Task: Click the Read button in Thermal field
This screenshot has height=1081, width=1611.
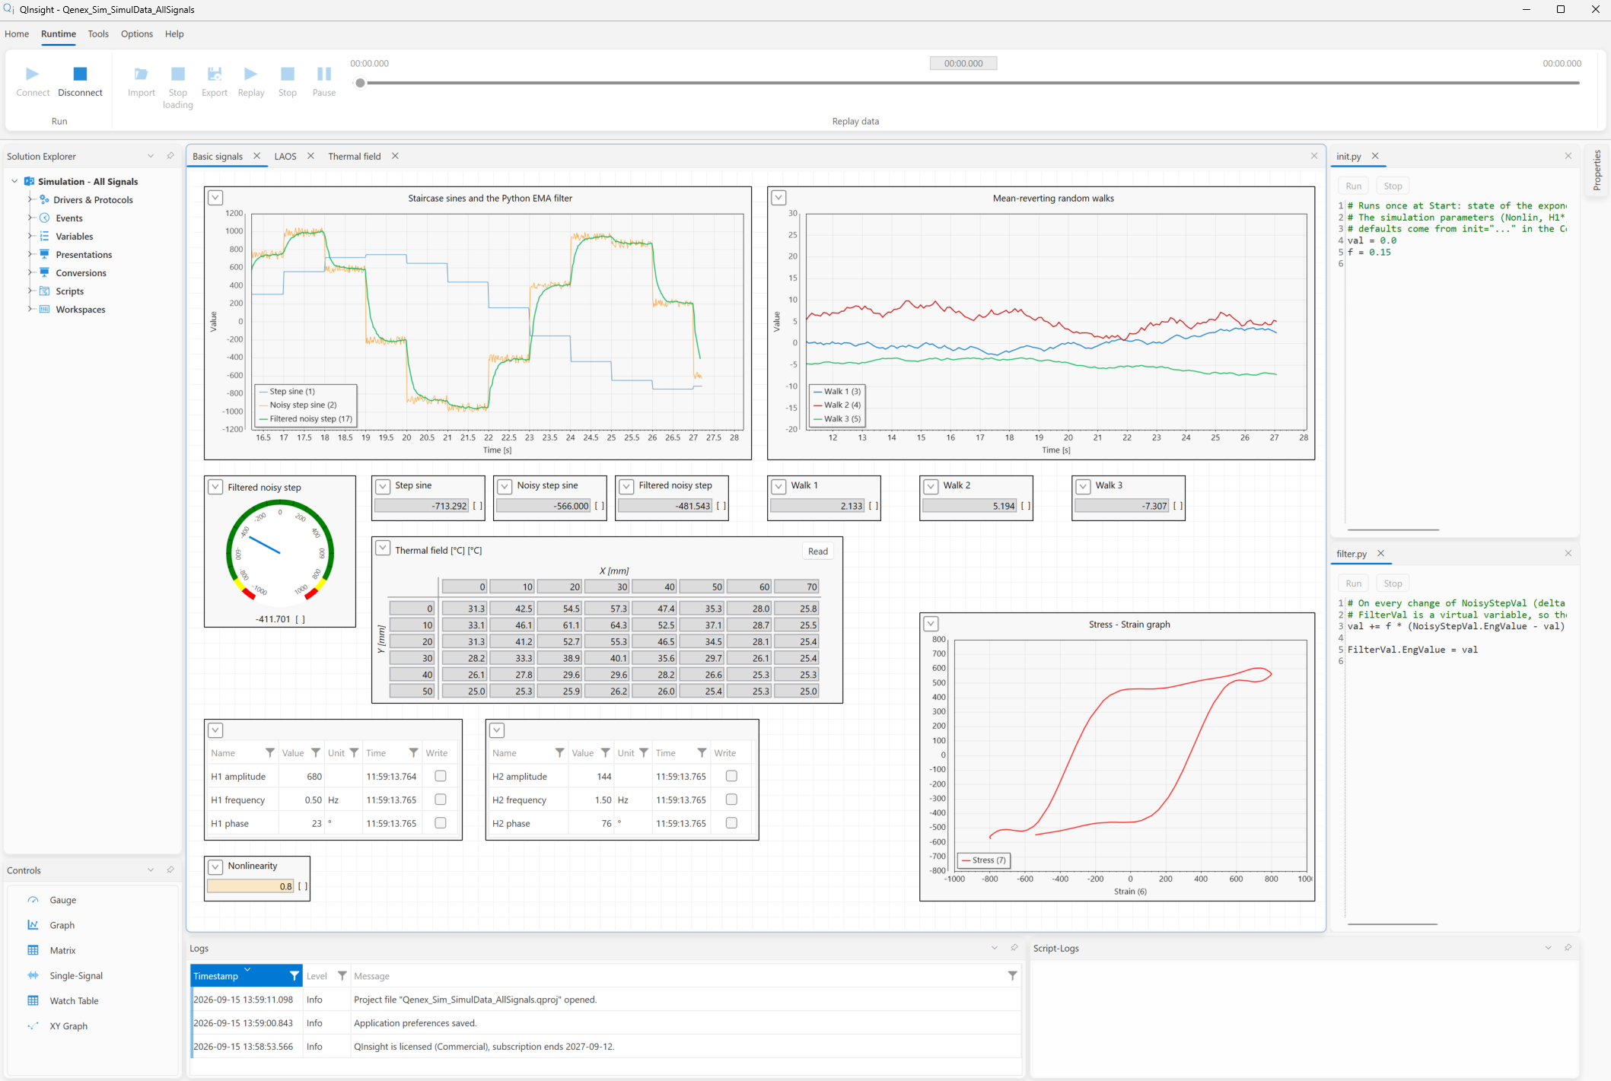Action: pos(818,552)
